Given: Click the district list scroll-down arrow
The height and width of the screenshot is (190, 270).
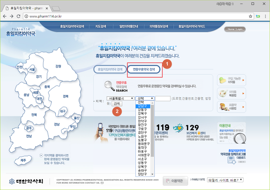Looking at the screenshot, I should pos(152,174).
